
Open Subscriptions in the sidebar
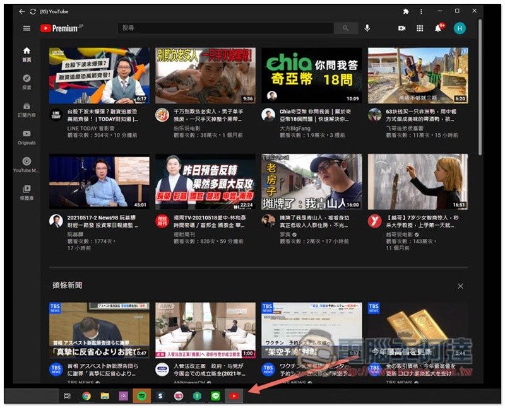tap(27, 110)
